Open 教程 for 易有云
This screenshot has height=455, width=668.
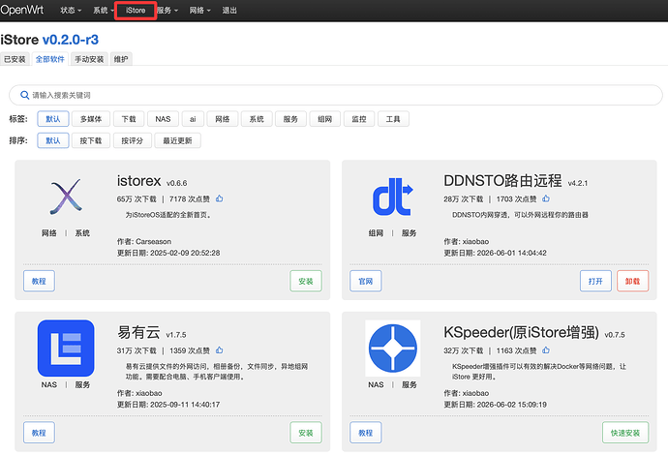point(39,433)
